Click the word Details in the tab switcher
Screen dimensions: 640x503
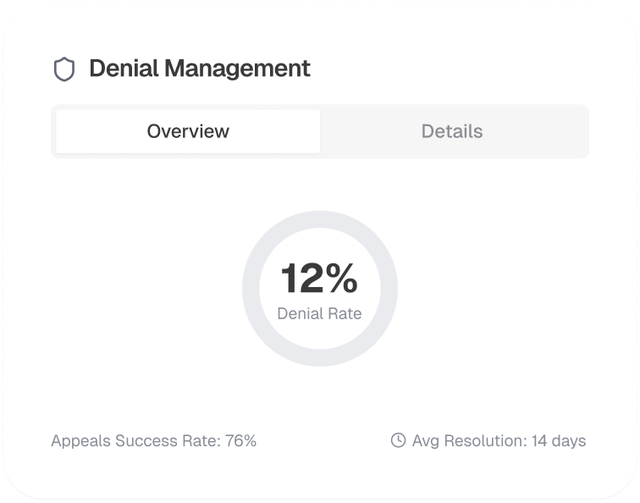point(452,131)
